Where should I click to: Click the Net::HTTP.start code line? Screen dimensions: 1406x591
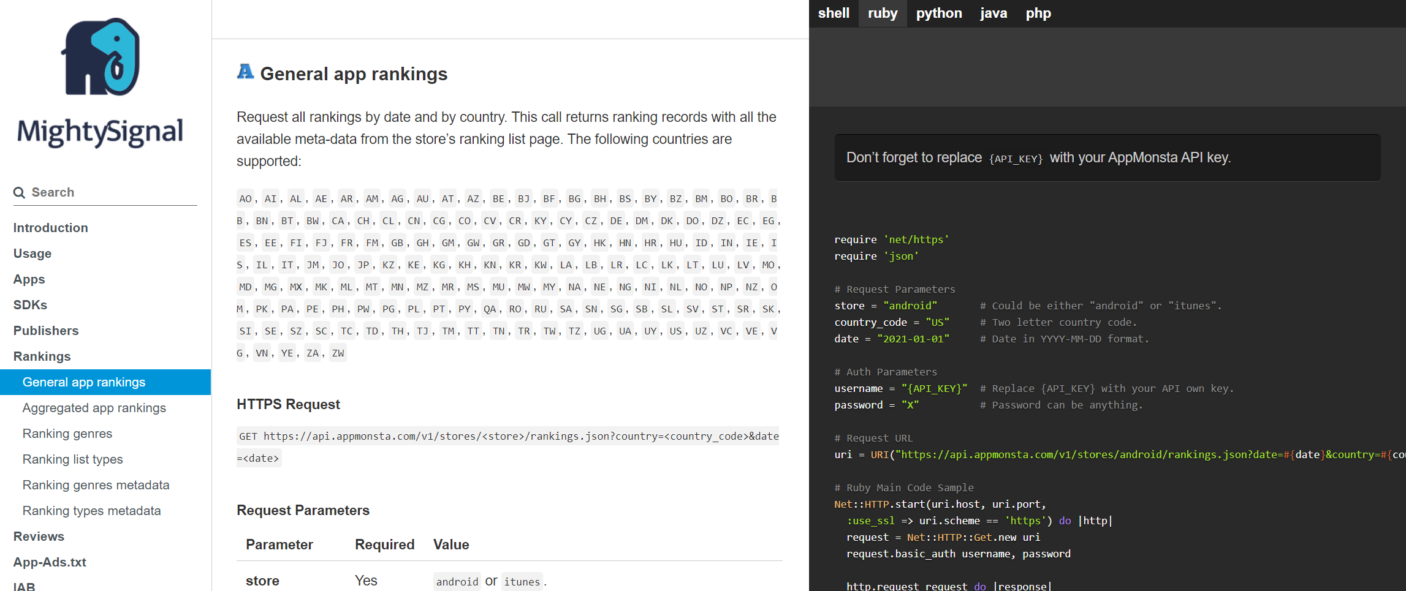[940, 504]
